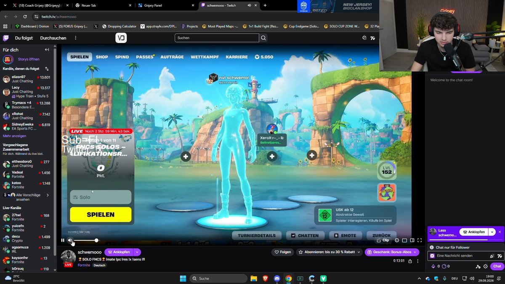Launch Discord from taskbar
The image size is (505, 284).
point(277,278)
